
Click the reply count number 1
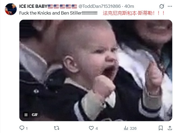27,128
